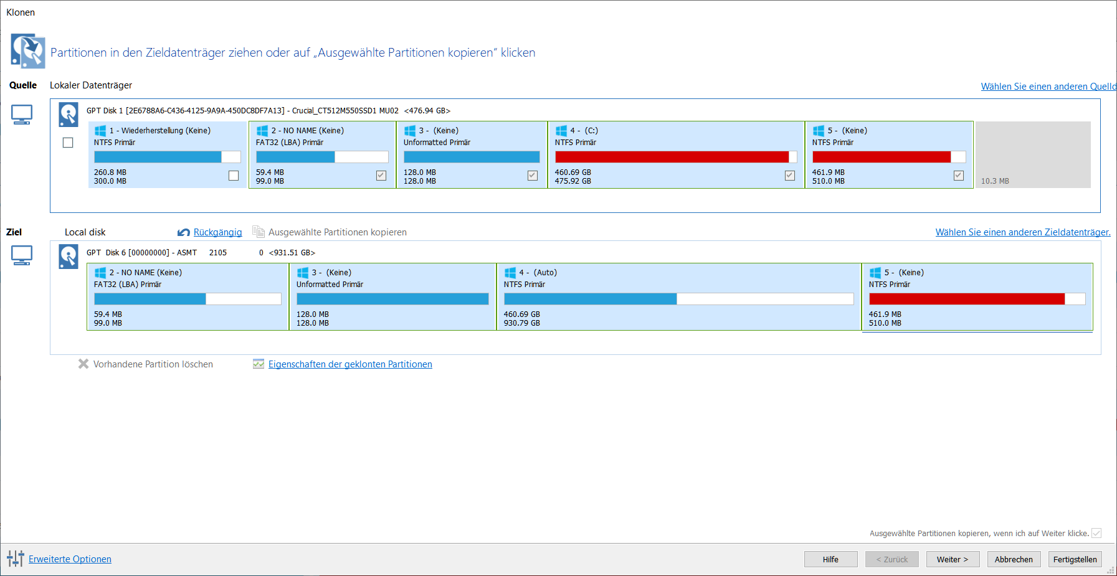Click the Klonen wizard icon in header
This screenshot has height=576, width=1117.
(27, 51)
